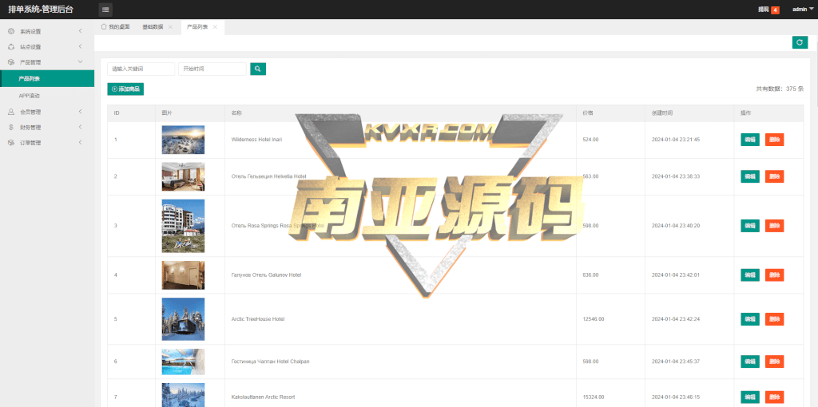
Task: Open APP滚动 in the sidebar
Action: [47, 96]
